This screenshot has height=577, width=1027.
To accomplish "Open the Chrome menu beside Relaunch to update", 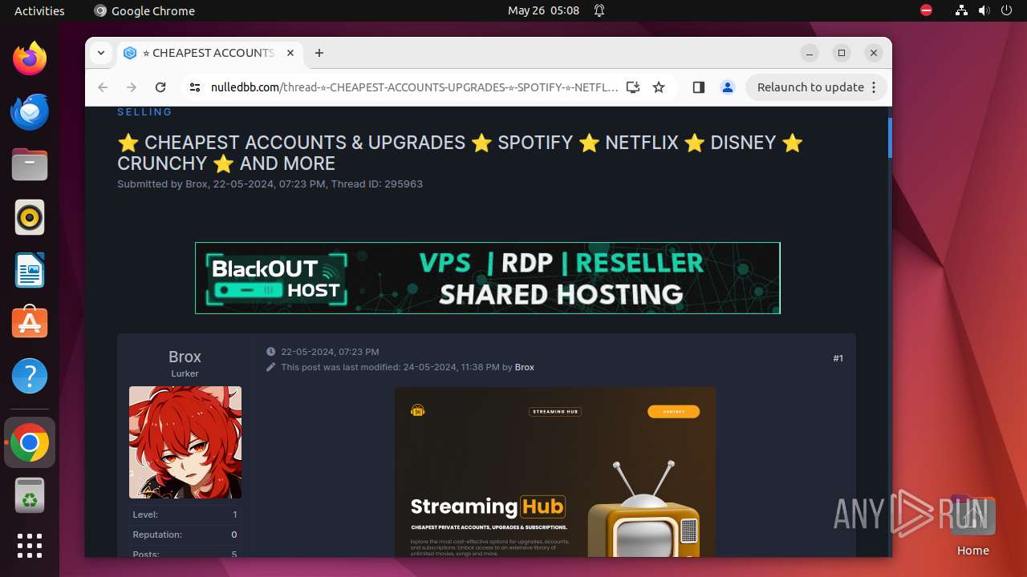I will pyautogui.click(x=875, y=87).
